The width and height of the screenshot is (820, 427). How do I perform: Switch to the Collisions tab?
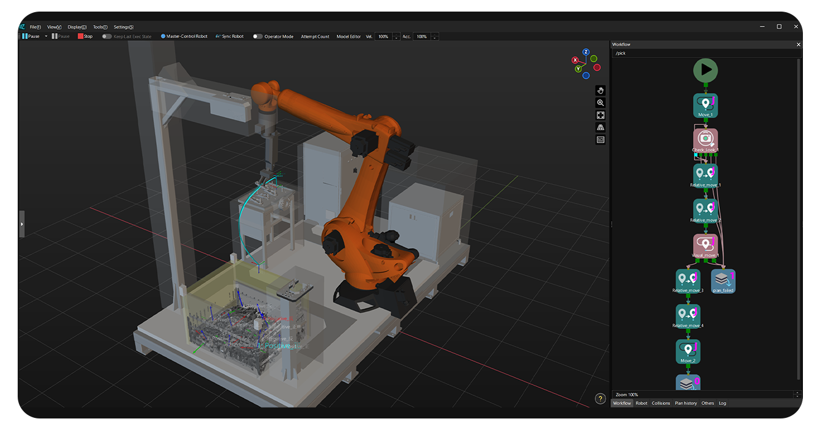661,403
